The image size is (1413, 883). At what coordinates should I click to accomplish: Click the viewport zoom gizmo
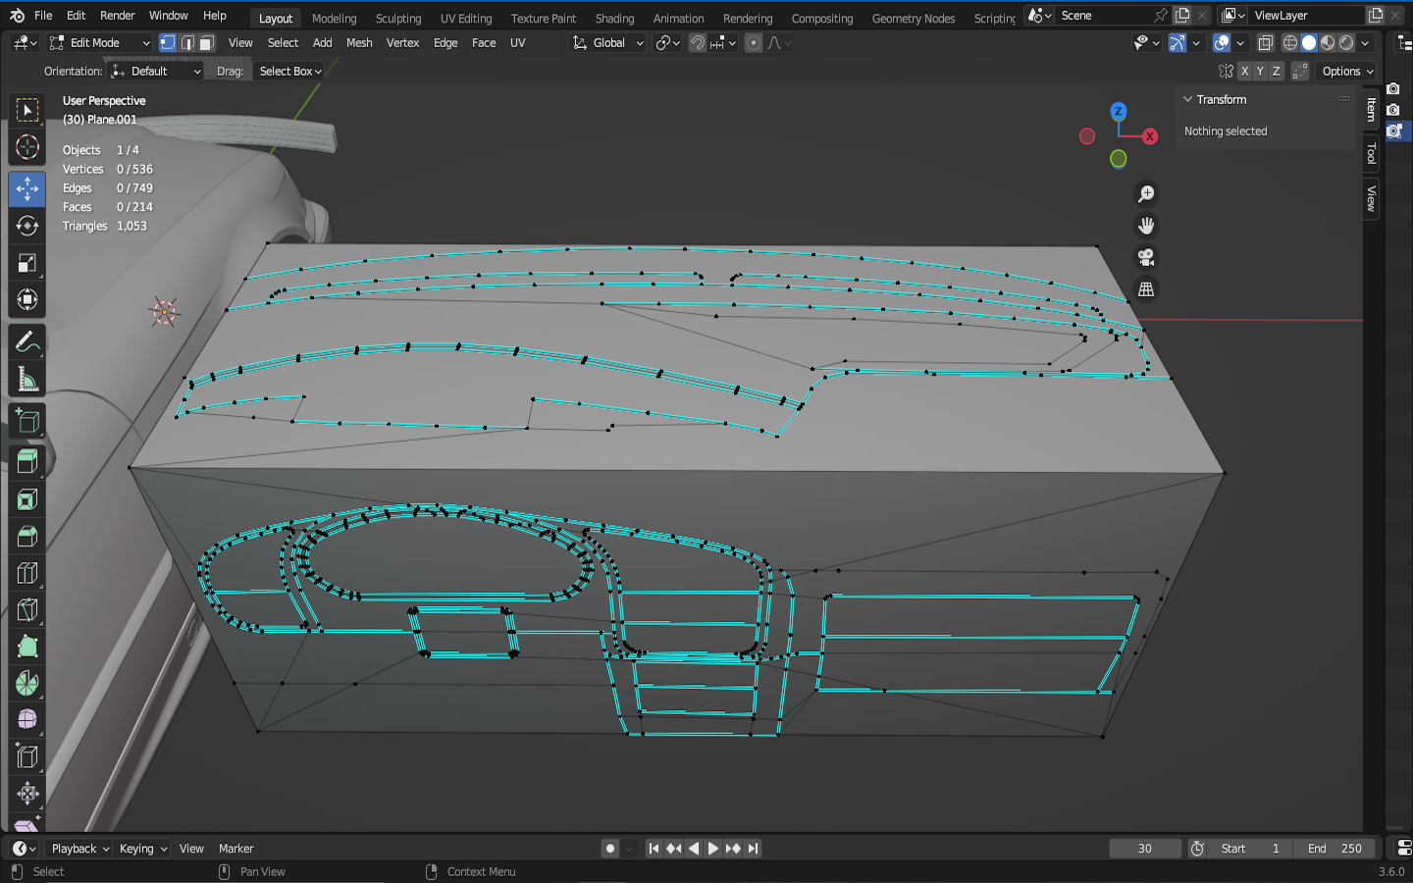click(x=1145, y=194)
